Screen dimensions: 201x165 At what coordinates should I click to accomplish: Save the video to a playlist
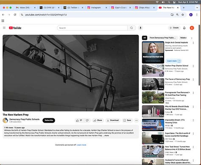127,120
